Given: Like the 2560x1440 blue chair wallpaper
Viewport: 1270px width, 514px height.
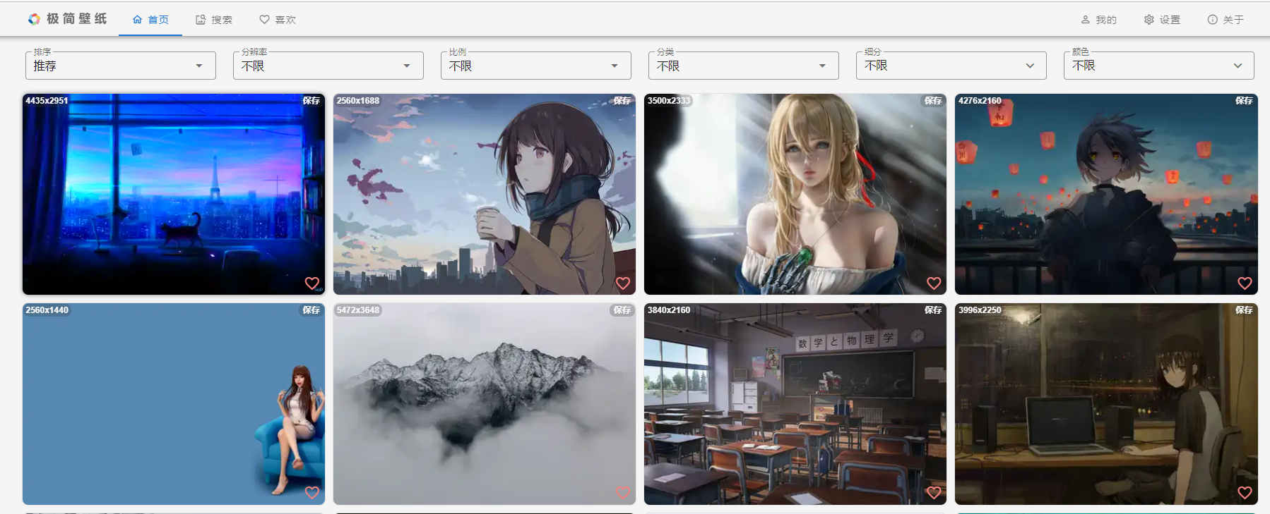Looking at the screenshot, I should click(x=312, y=493).
